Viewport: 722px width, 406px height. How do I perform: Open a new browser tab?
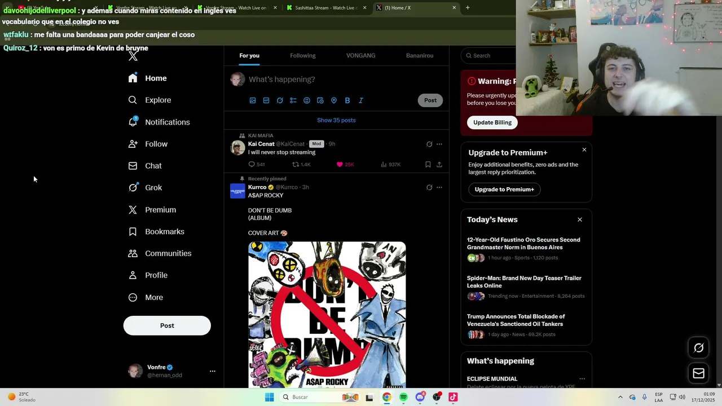[468, 8]
